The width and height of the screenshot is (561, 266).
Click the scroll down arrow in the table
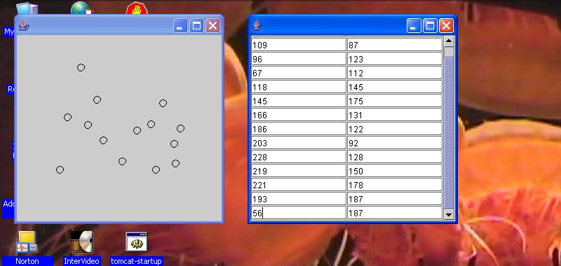tap(449, 214)
